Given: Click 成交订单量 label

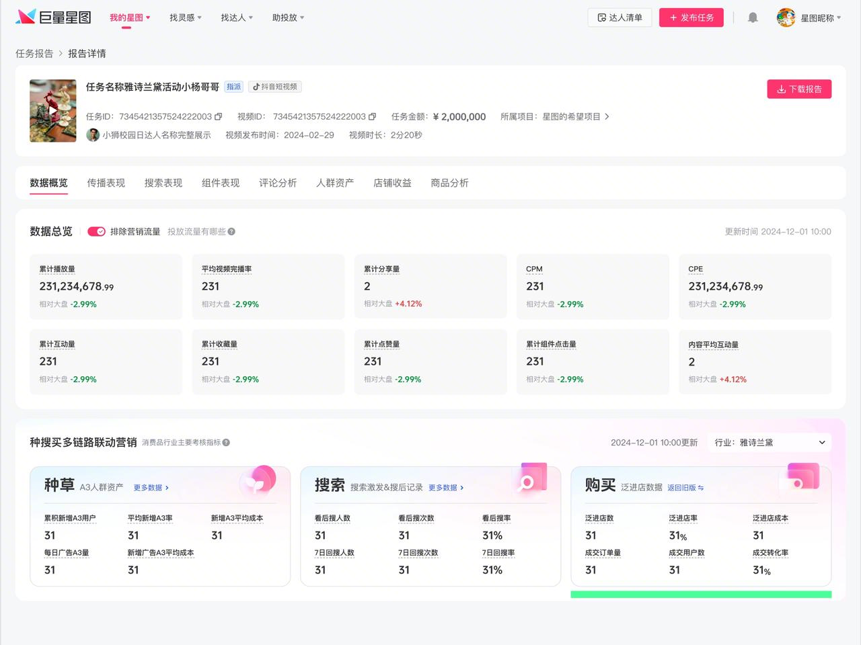Looking at the screenshot, I should coord(603,553).
